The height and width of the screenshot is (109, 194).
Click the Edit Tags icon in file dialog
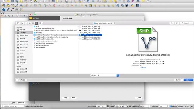point(177,23)
